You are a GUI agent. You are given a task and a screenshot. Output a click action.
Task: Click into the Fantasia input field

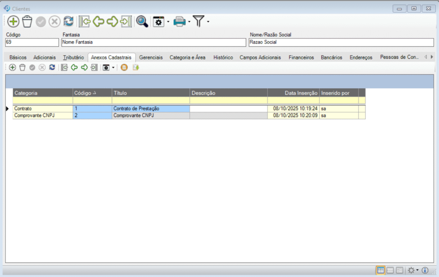point(153,42)
